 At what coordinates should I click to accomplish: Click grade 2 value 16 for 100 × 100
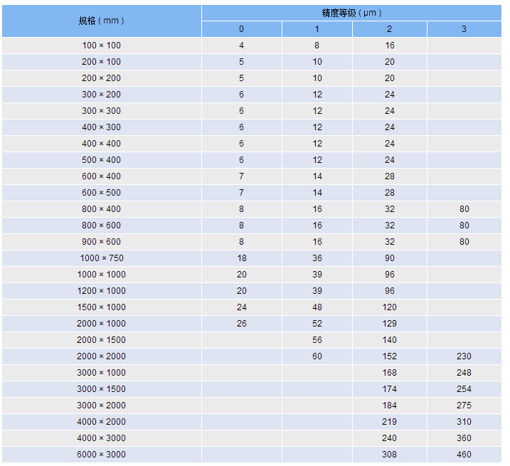(x=390, y=46)
